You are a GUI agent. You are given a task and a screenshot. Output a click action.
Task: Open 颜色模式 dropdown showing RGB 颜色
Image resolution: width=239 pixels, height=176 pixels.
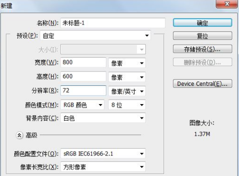[82, 105]
